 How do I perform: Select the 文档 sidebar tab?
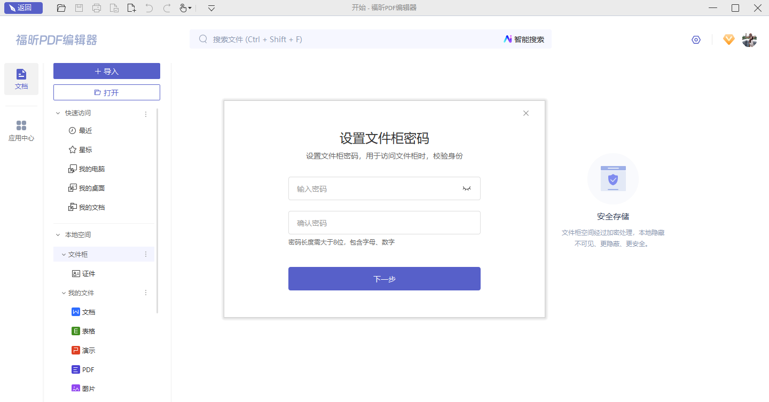(21, 79)
